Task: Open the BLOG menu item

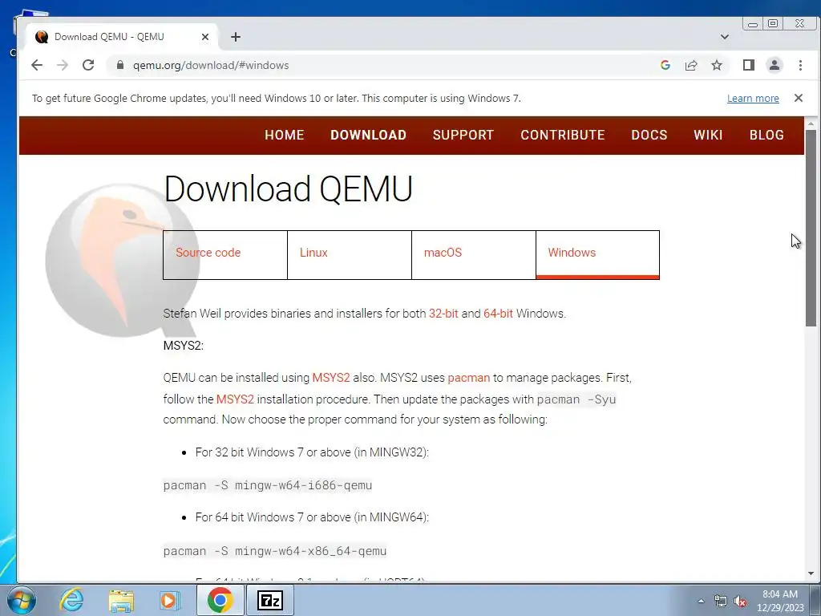Action: (x=766, y=135)
